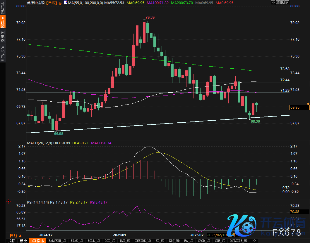Switch to 分时图 view in left sidebar
This screenshot has height=243, width=310.
(x=3, y=9)
